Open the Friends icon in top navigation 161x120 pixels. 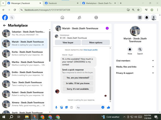point(79,18)
